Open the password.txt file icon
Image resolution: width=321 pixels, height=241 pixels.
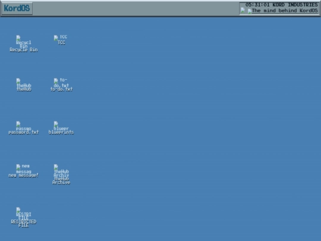24,128
